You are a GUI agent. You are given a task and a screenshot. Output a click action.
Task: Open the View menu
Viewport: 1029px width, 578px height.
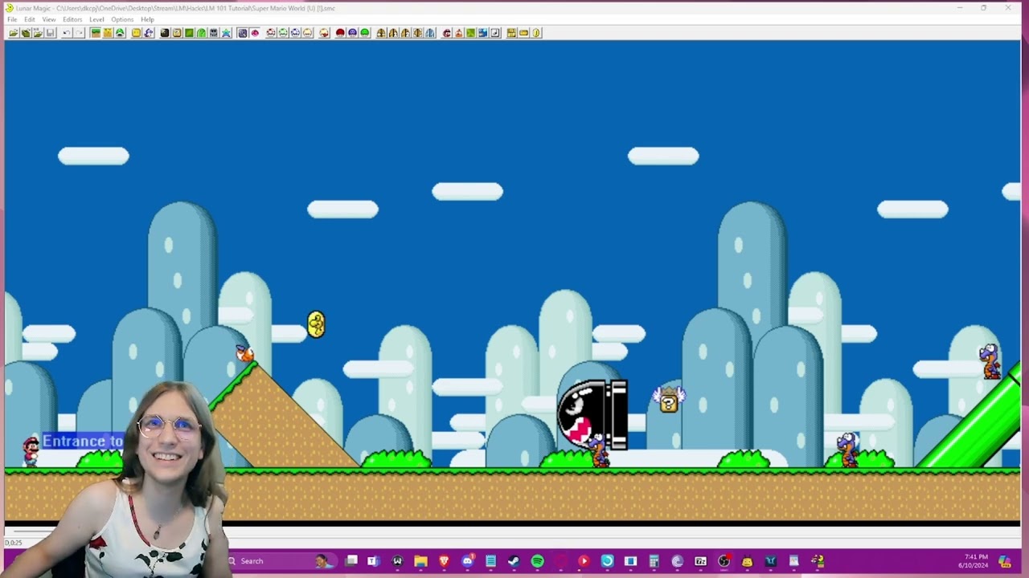49,19
